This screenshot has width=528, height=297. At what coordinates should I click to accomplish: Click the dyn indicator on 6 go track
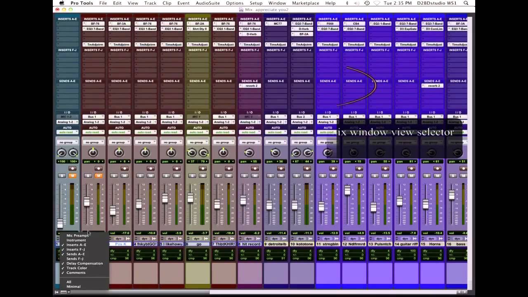click(x=196, y=238)
